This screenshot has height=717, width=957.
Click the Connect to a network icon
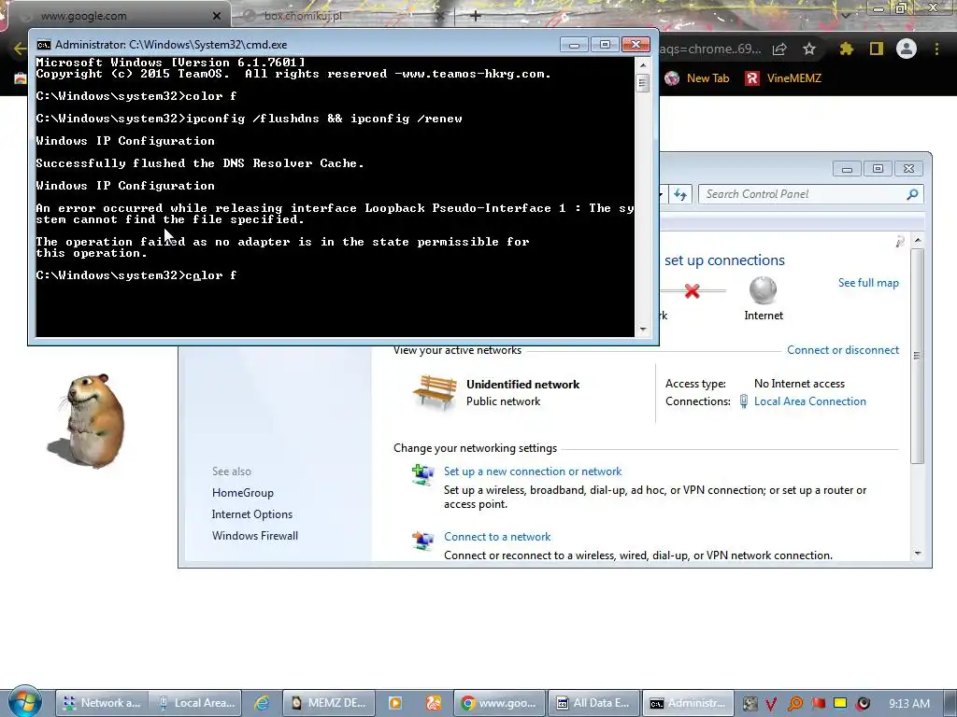click(423, 540)
